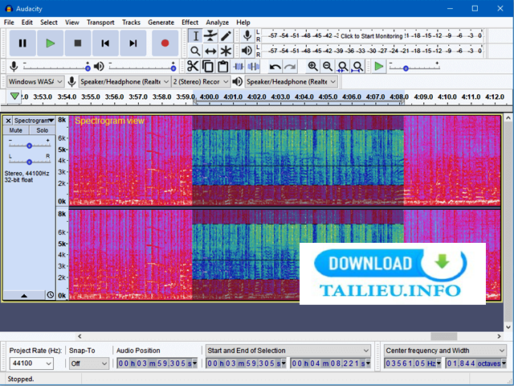
Task: Open the Generate menu
Action: pyautogui.click(x=161, y=23)
